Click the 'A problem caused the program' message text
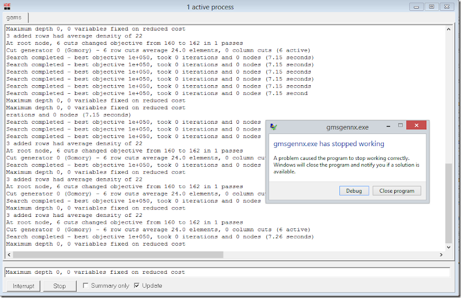The width and height of the screenshot is (461, 298). tap(346, 165)
